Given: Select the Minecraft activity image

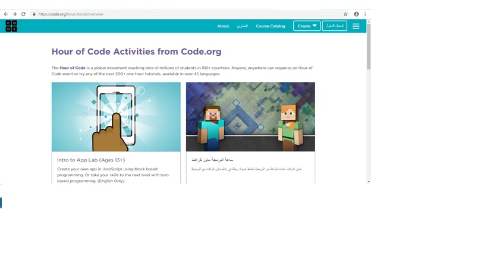Looking at the screenshot, I should tap(250, 117).
